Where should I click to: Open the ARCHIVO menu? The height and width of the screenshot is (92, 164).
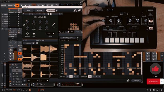[x=4, y=6]
